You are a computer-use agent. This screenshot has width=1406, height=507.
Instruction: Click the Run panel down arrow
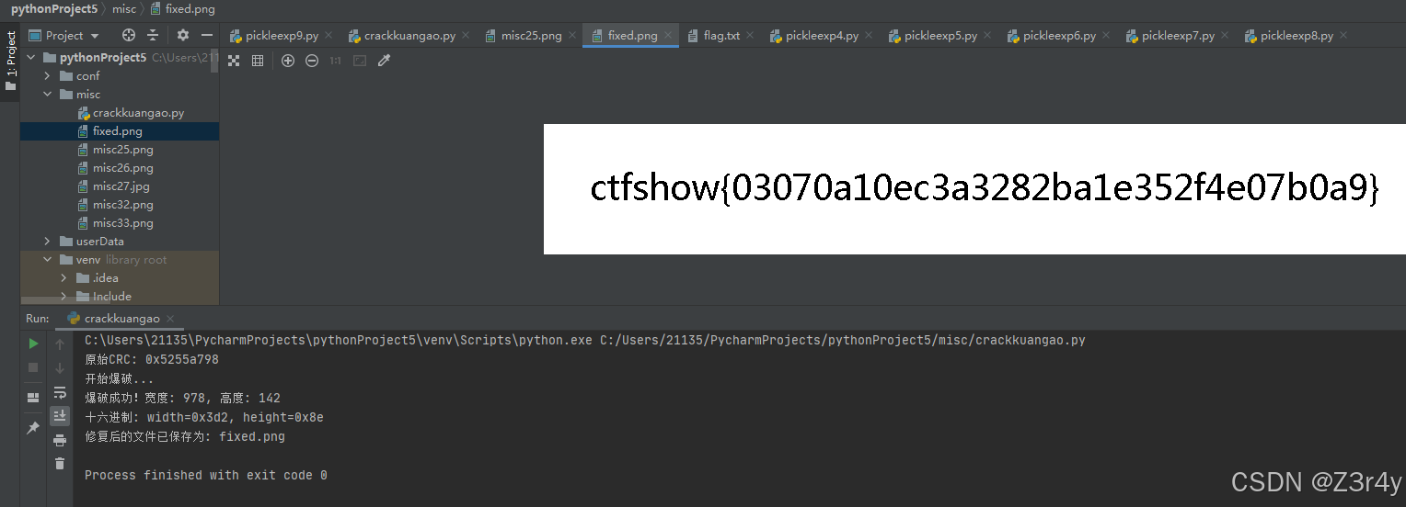point(60,367)
